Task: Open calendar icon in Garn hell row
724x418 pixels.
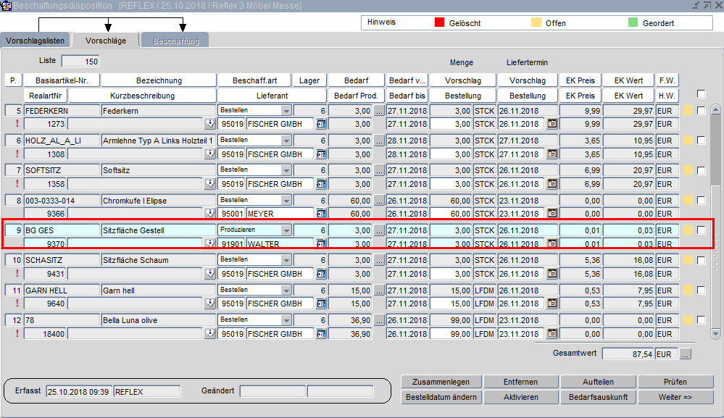Action: (x=552, y=304)
